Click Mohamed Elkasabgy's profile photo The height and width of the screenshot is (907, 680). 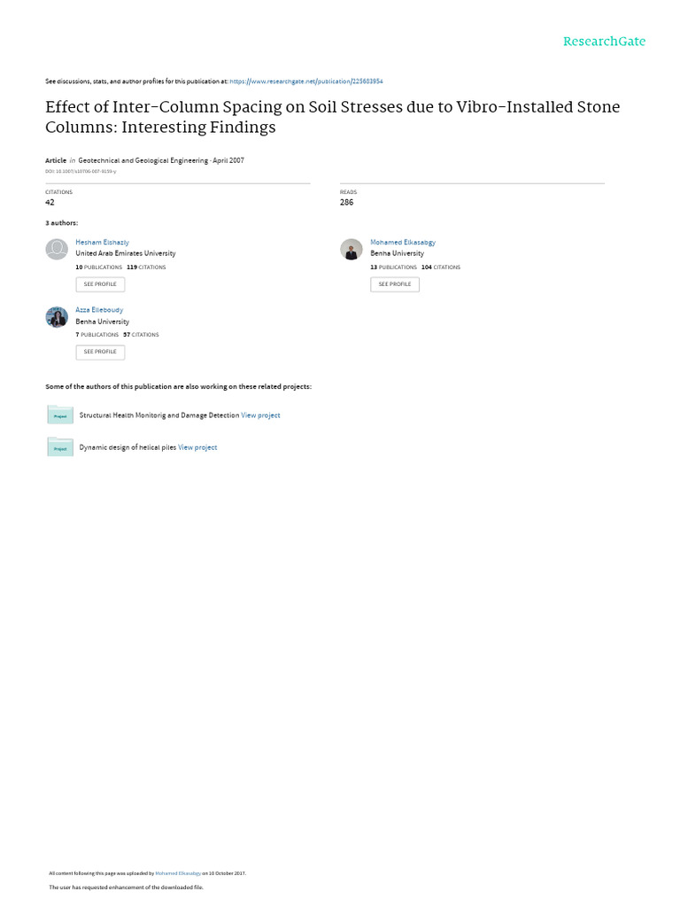tap(351, 249)
